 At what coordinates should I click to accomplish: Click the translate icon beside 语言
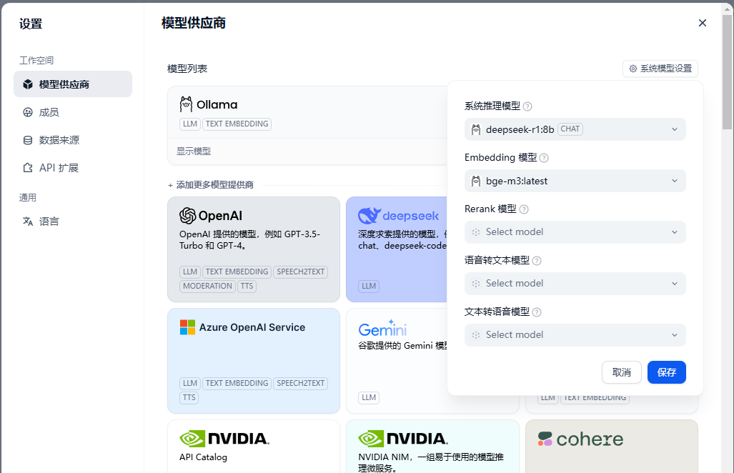coord(28,221)
